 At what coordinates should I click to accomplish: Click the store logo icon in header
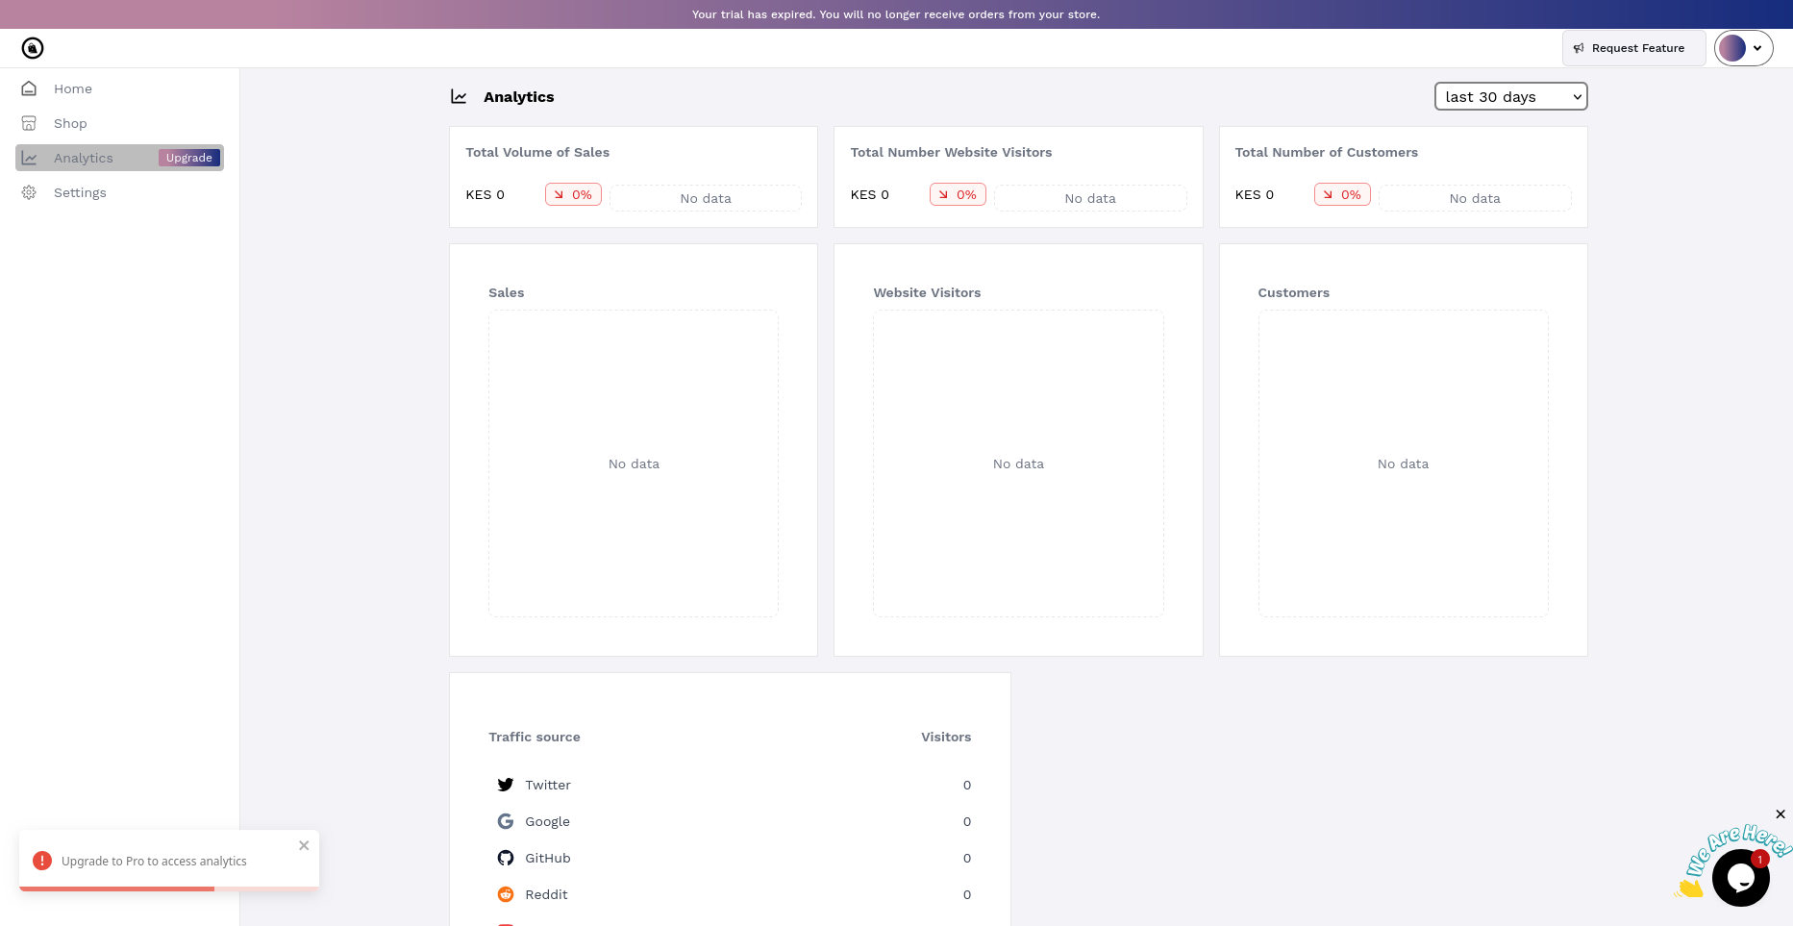[x=33, y=48]
